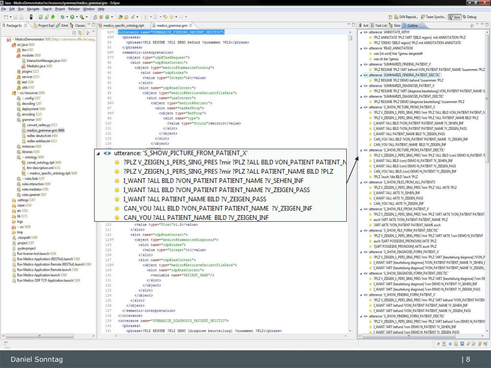Click the Open Perspective icon
The image size is (491, 368).
(390, 17)
